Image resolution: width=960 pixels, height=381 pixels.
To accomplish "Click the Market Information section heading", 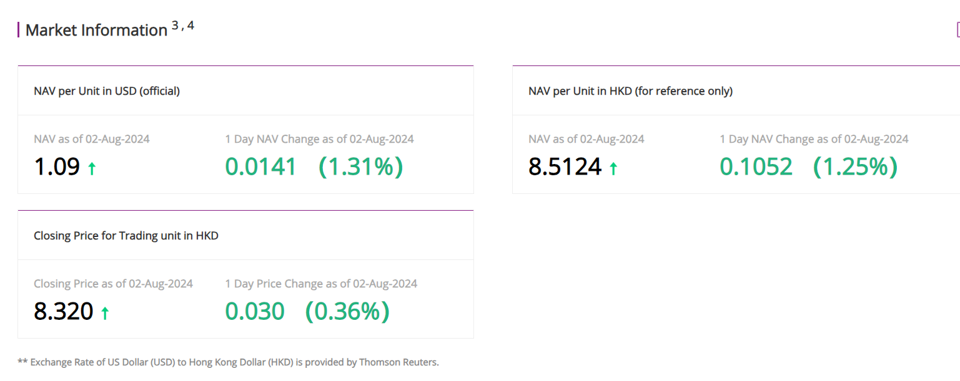I will click(x=96, y=30).
